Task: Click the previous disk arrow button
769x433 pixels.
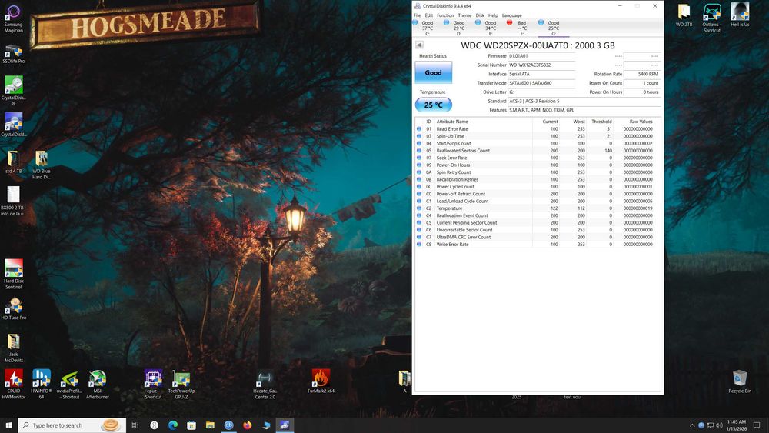Action: click(x=419, y=45)
